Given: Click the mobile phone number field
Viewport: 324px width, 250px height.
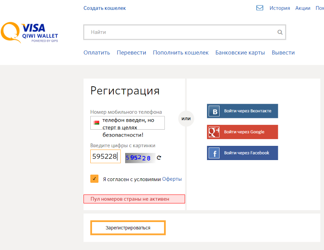Looking at the screenshot, I should pos(128,123).
